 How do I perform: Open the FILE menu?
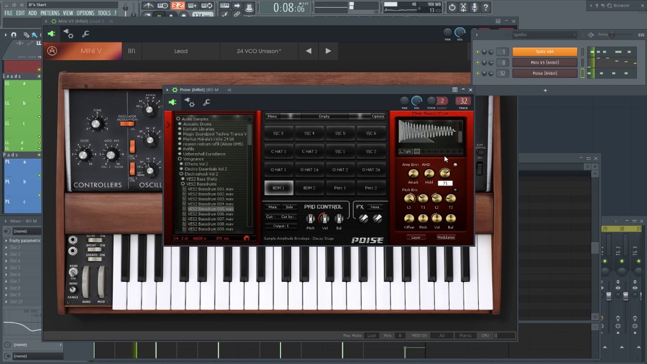pyautogui.click(x=9, y=13)
